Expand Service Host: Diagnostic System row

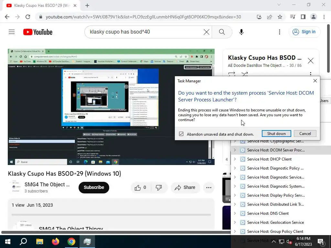tap(235, 186)
